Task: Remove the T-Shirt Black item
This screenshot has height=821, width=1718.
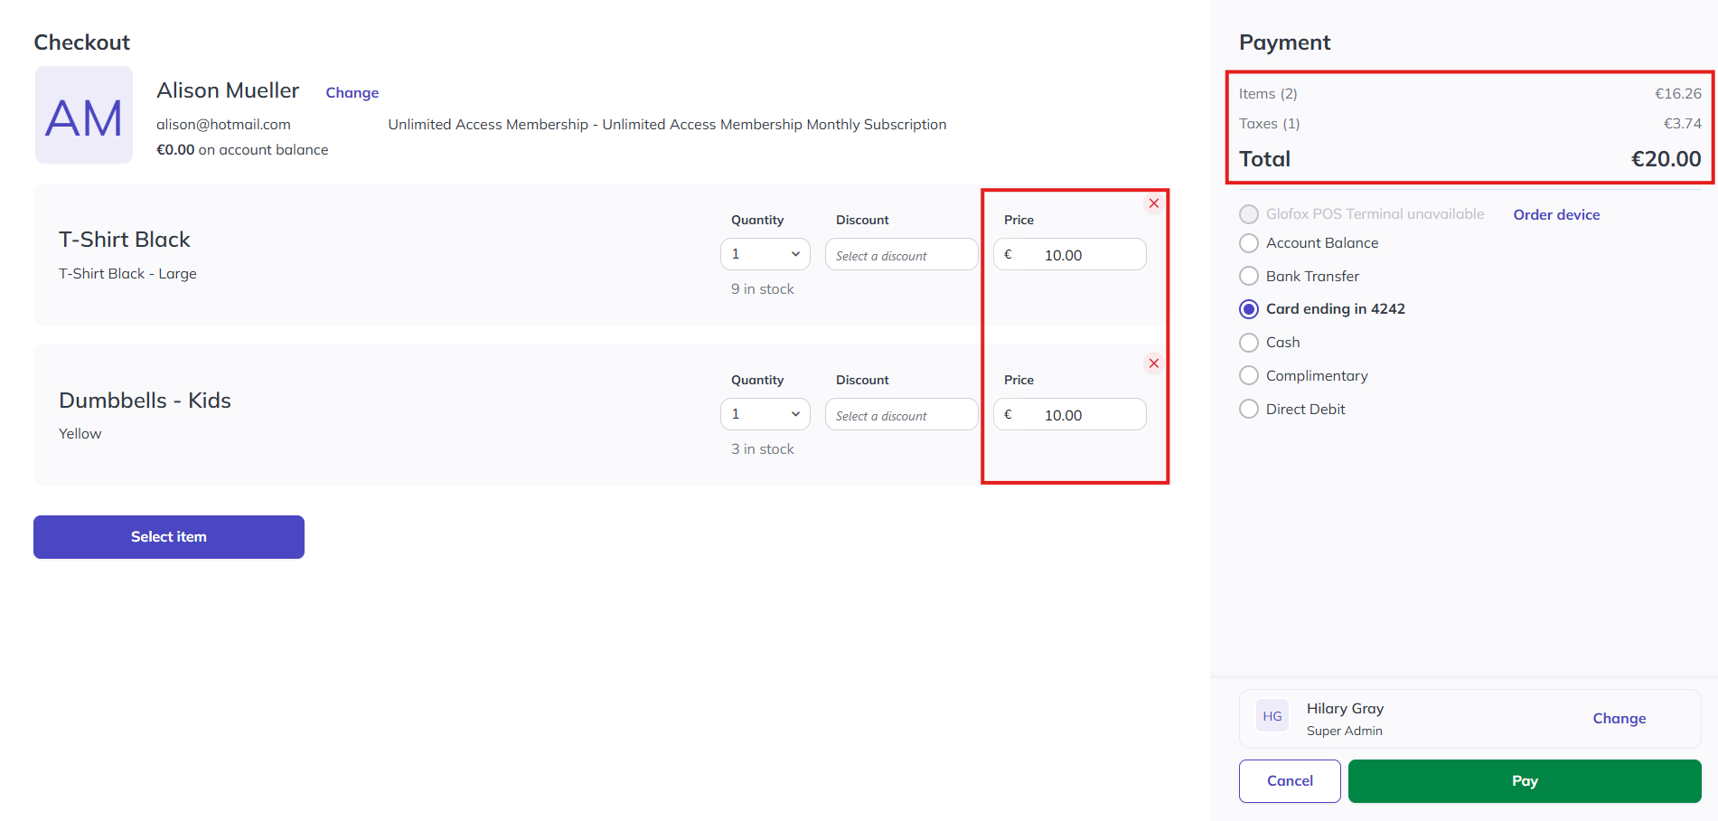Action: click(1154, 203)
